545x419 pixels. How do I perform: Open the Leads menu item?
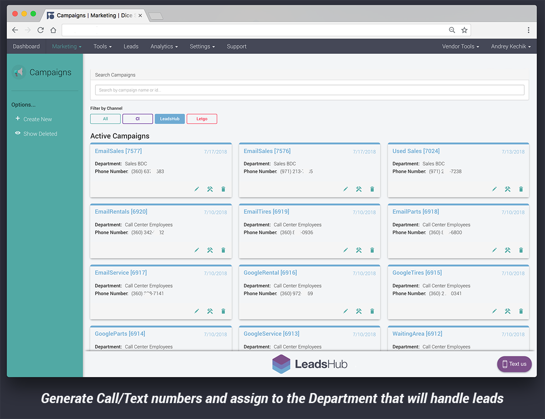coord(131,46)
